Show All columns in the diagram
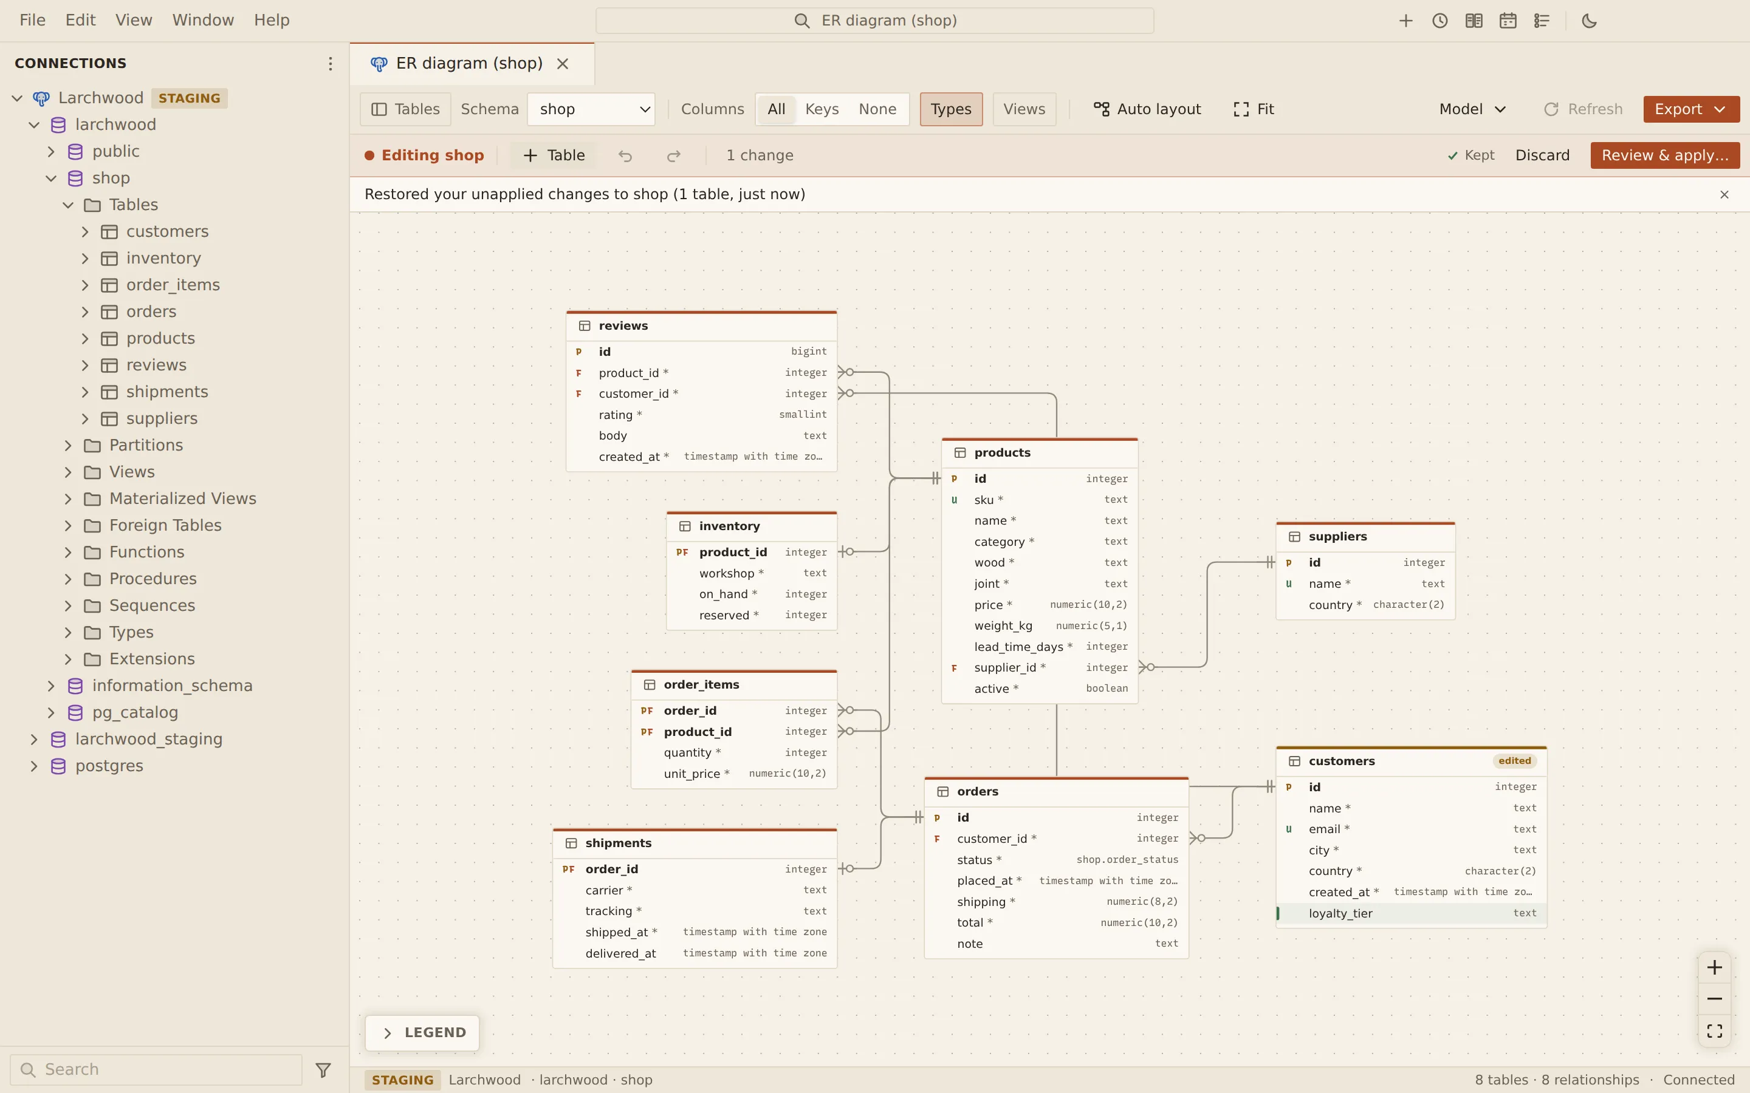Image resolution: width=1750 pixels, height=1093 pixels. coord(776,109)
